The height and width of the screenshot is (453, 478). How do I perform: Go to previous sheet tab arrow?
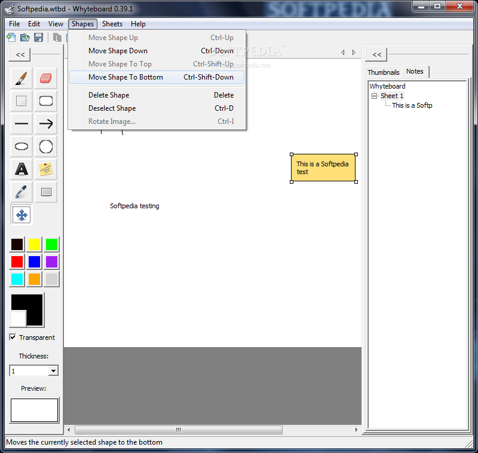pos(343,53)
